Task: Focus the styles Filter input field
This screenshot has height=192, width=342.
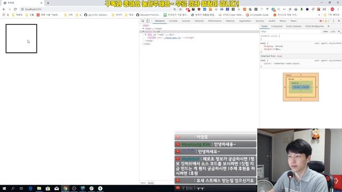Action: (290, 31)
